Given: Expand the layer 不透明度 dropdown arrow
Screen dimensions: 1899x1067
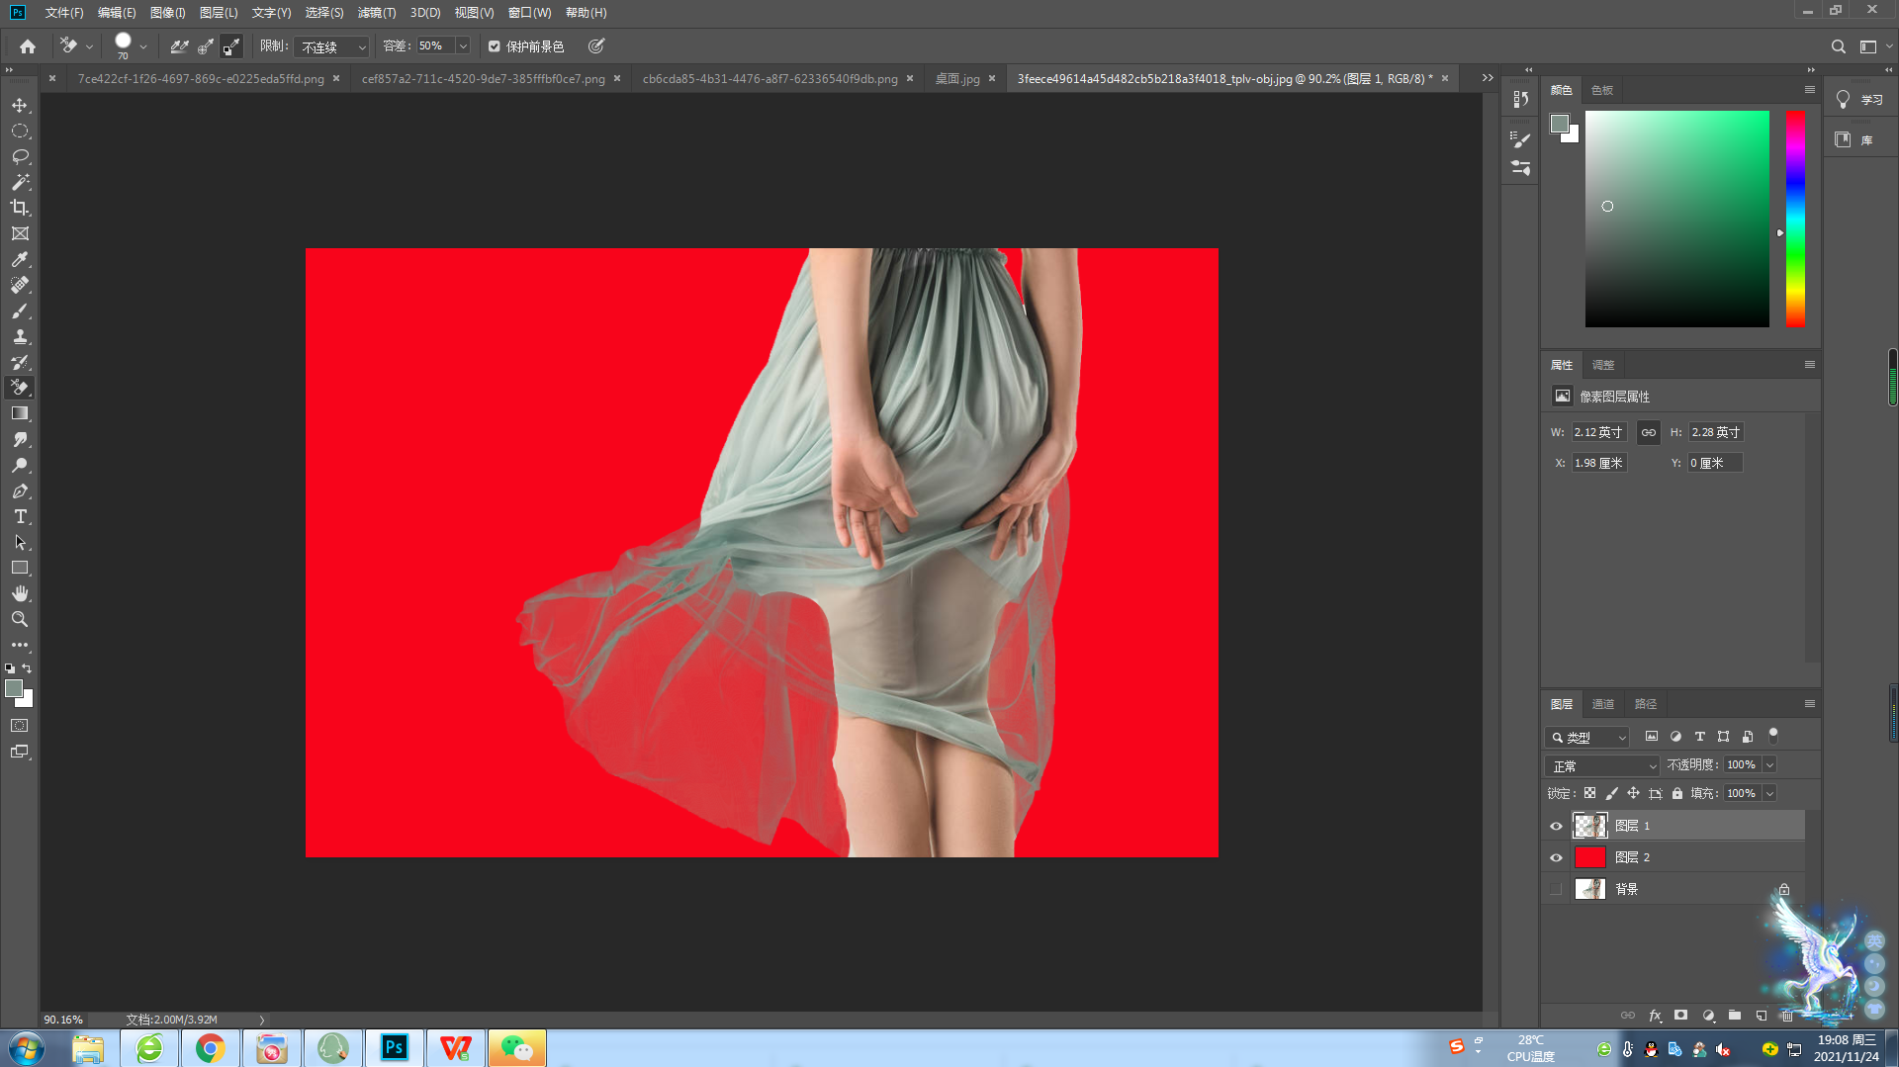Looking at the screenshot, I should [1769, 764].
